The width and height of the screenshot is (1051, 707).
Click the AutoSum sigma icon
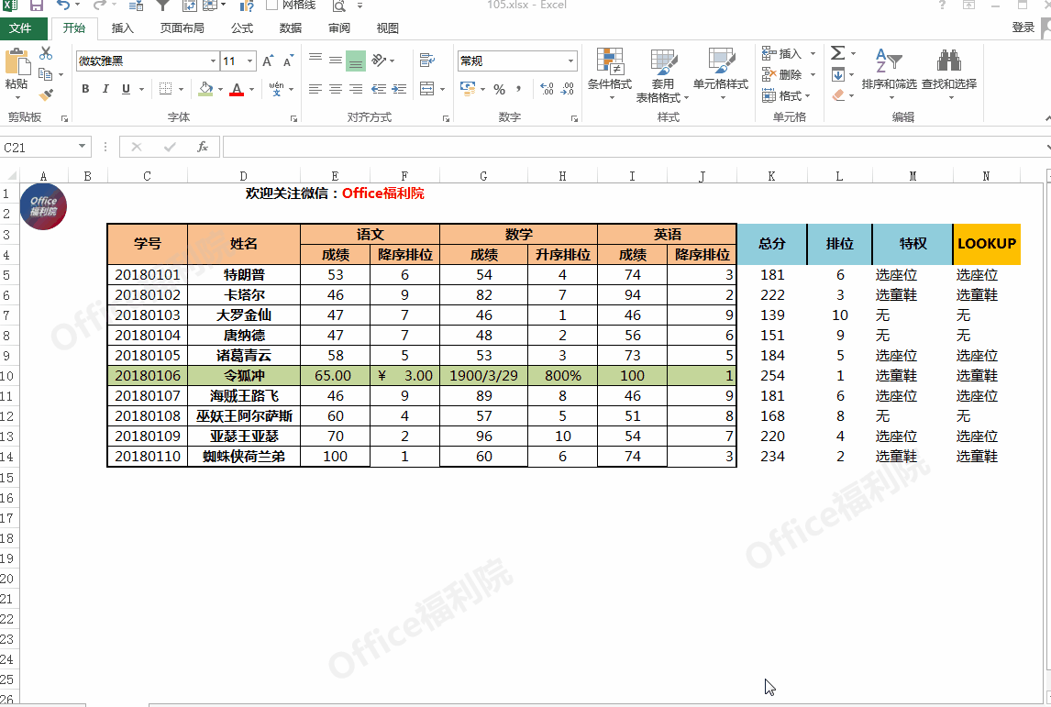coord(838,53)
